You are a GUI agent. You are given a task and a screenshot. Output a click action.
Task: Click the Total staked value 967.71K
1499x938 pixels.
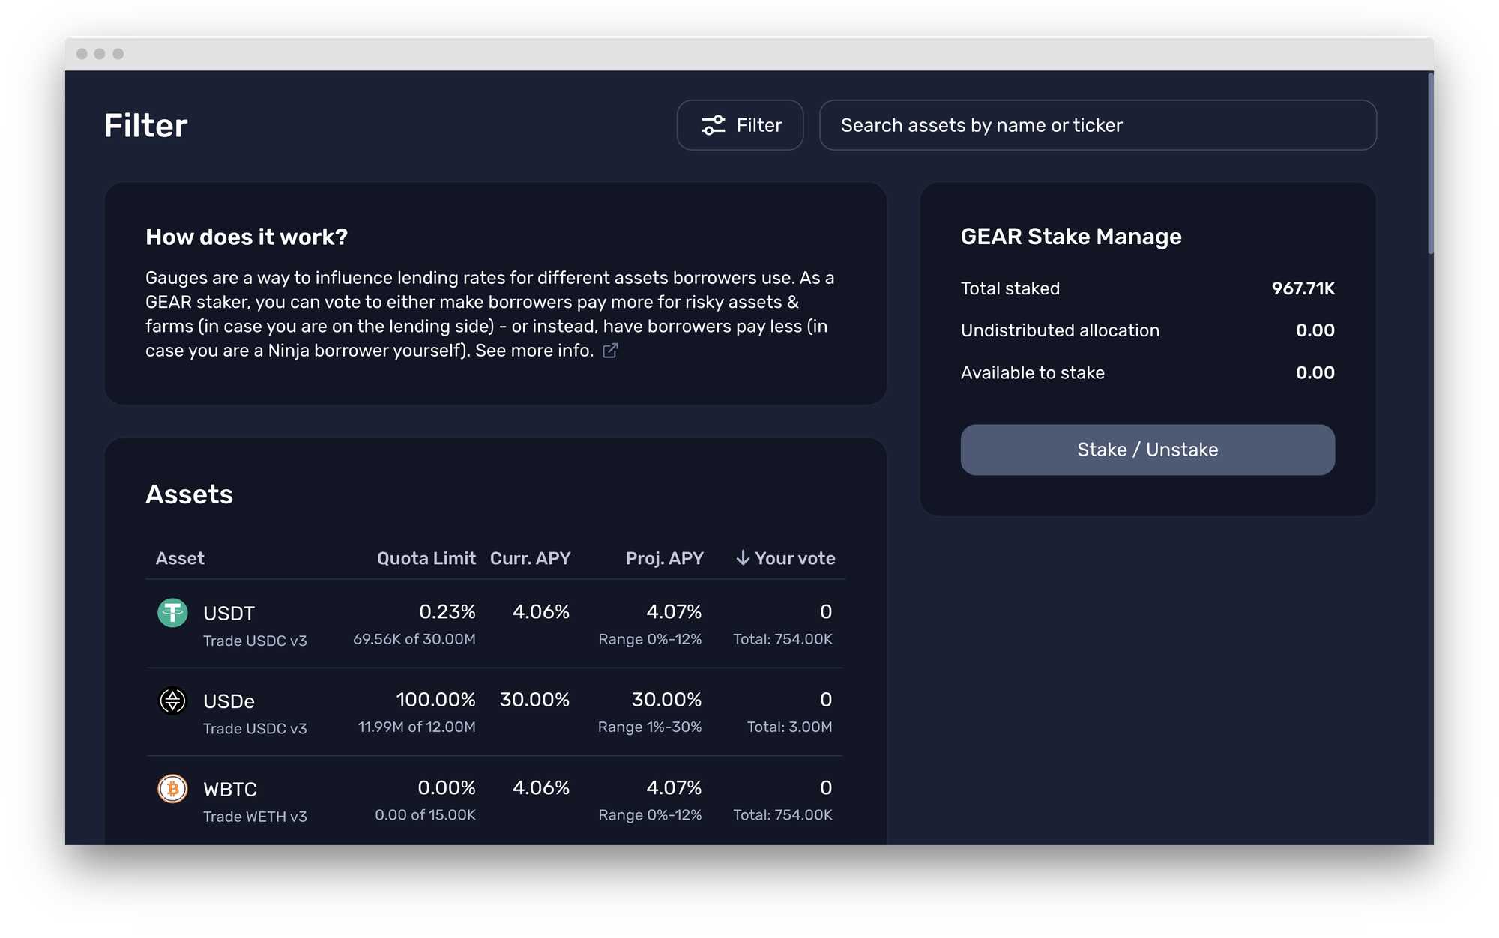click(x=1303, y=288)
